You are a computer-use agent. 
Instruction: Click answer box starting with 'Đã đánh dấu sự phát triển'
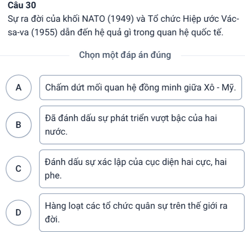(142, 125)
